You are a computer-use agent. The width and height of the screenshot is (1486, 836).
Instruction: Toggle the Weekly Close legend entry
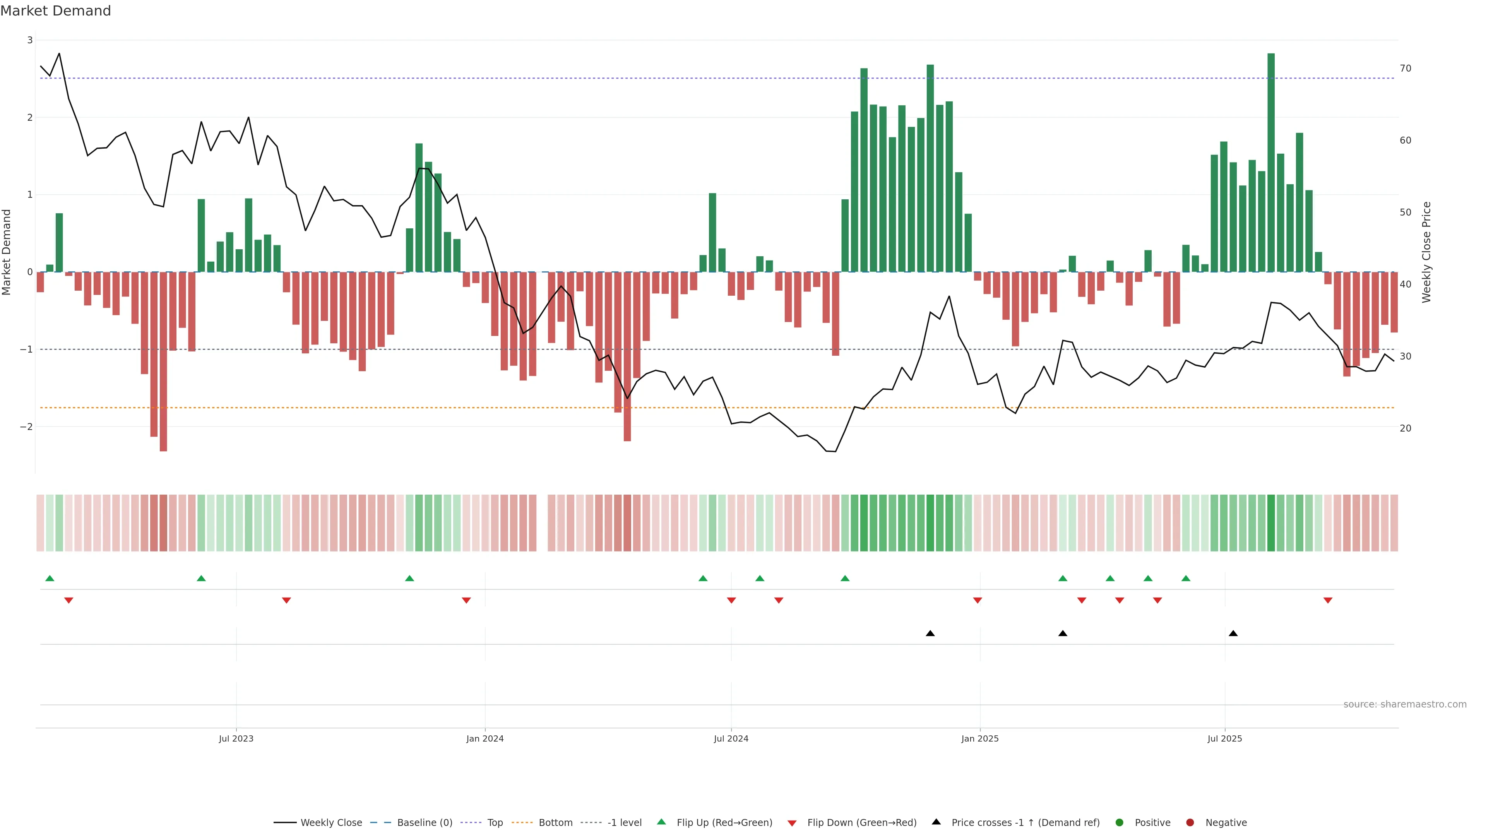click(x=330, y=823)
